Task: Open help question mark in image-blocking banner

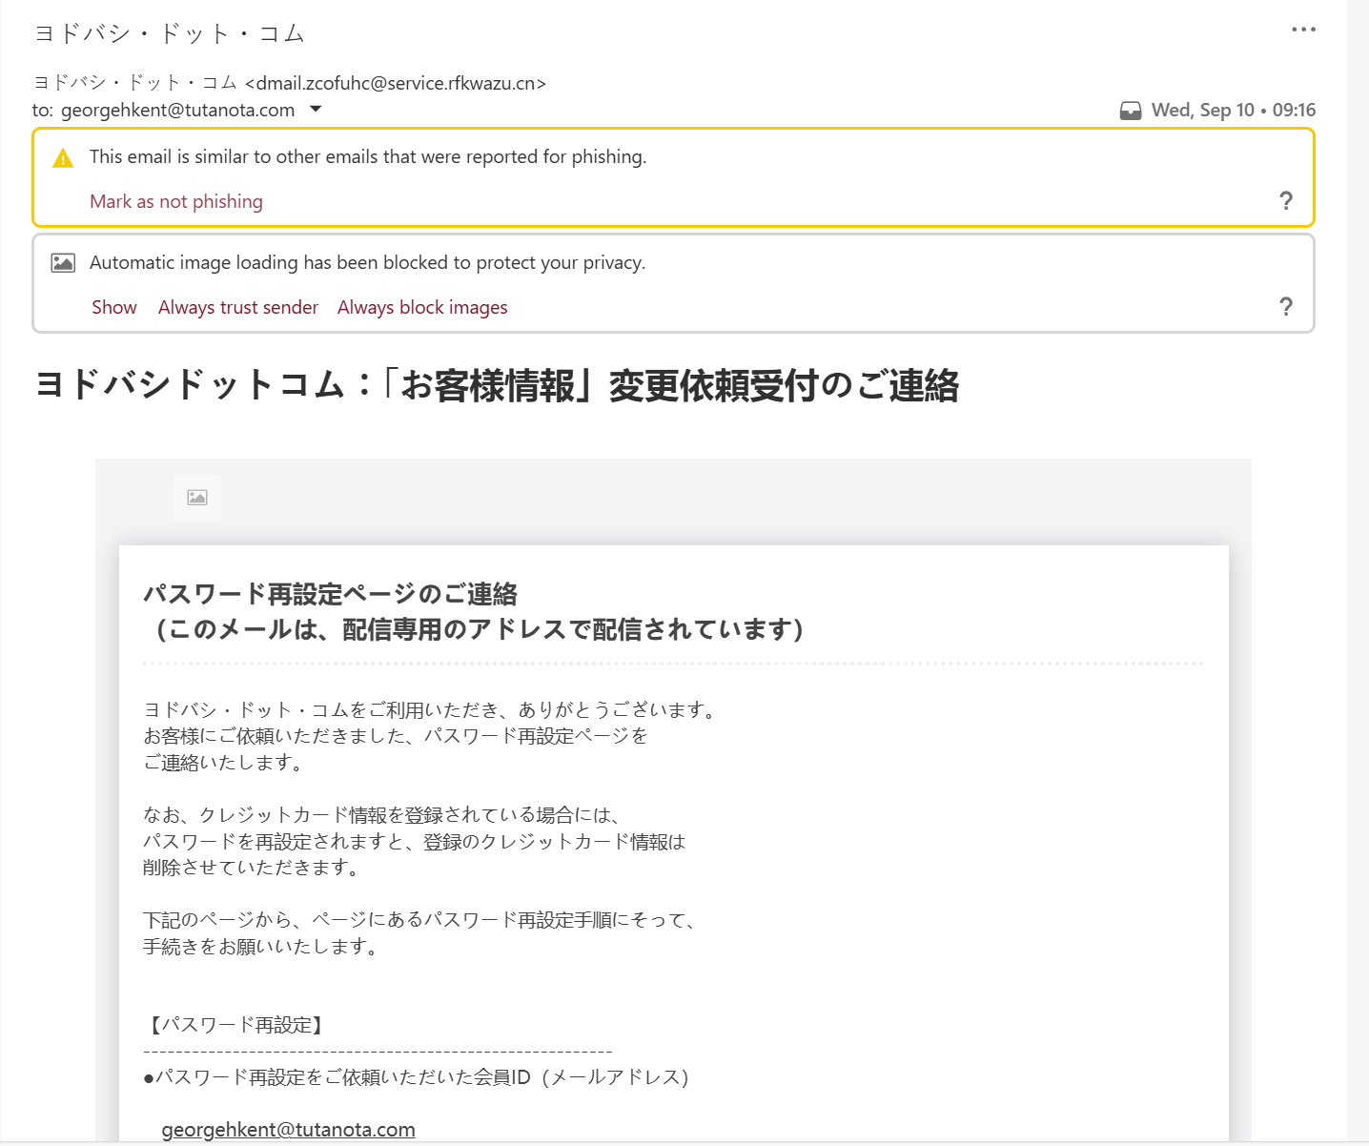Action: [x=1285, y=306]
